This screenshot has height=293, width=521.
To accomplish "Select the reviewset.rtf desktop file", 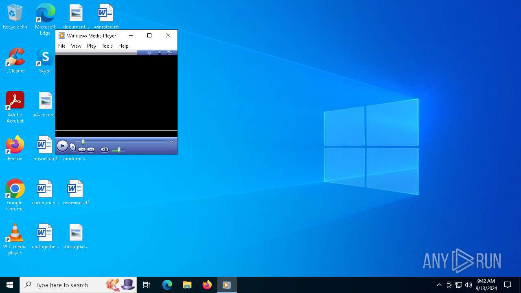I will coord(76,192).
